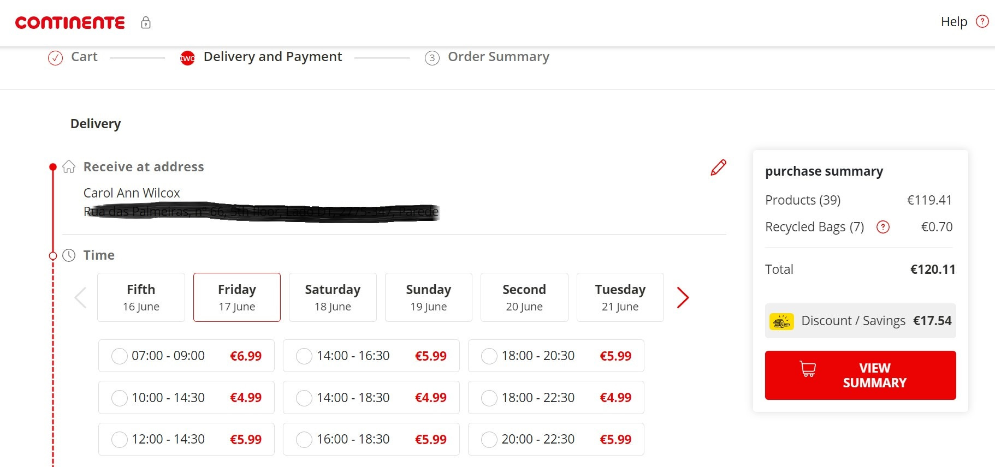Screen dimensions: 995x467
Task: Open the Help link
Action: (953, 22)
